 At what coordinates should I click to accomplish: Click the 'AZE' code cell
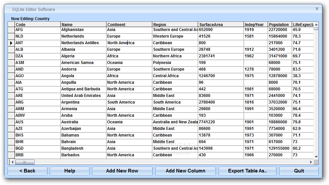click(x=38, y=129)
